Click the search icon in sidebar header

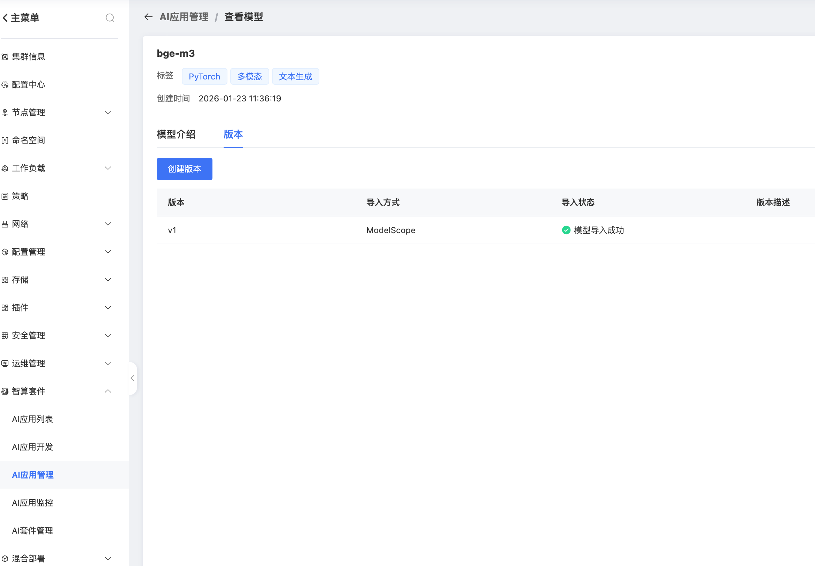[x=110, y=18]
